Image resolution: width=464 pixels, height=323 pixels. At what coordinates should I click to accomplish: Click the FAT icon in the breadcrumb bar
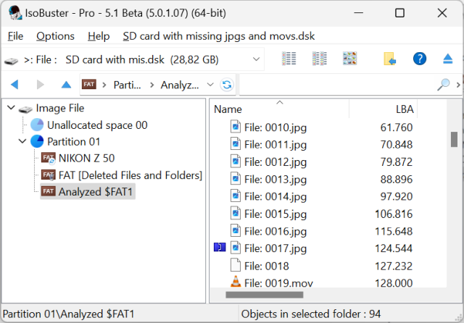(88, 84)
